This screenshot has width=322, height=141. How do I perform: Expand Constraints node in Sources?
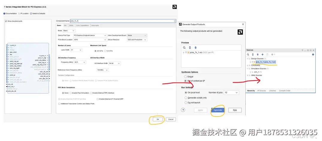coord(248,65)
